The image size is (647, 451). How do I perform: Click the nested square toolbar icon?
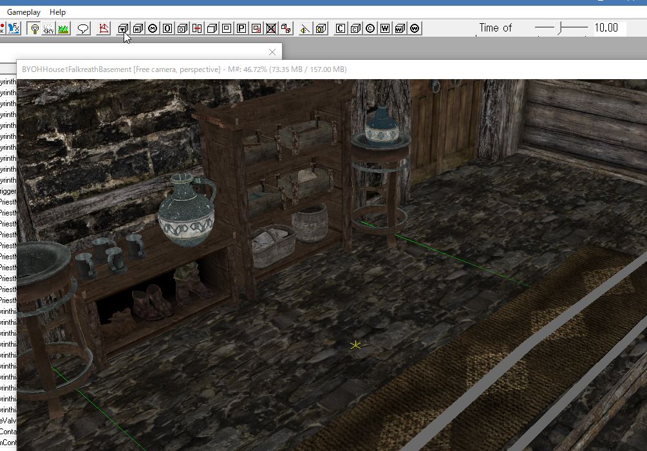point(227,28)
